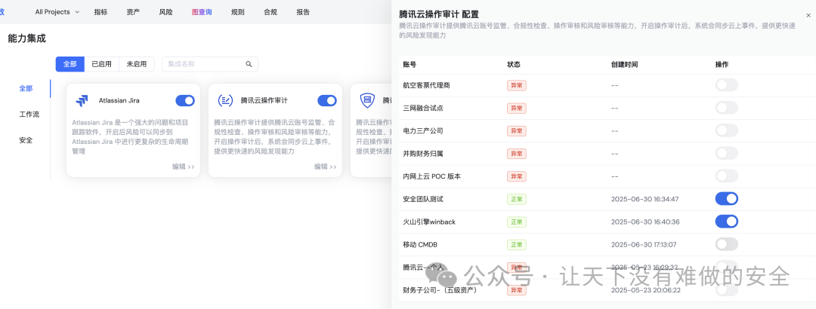This screenshot has height=309, width=816.
Task: Click the 正常 tag for 移动 CMDB
Action: [517, 245]
